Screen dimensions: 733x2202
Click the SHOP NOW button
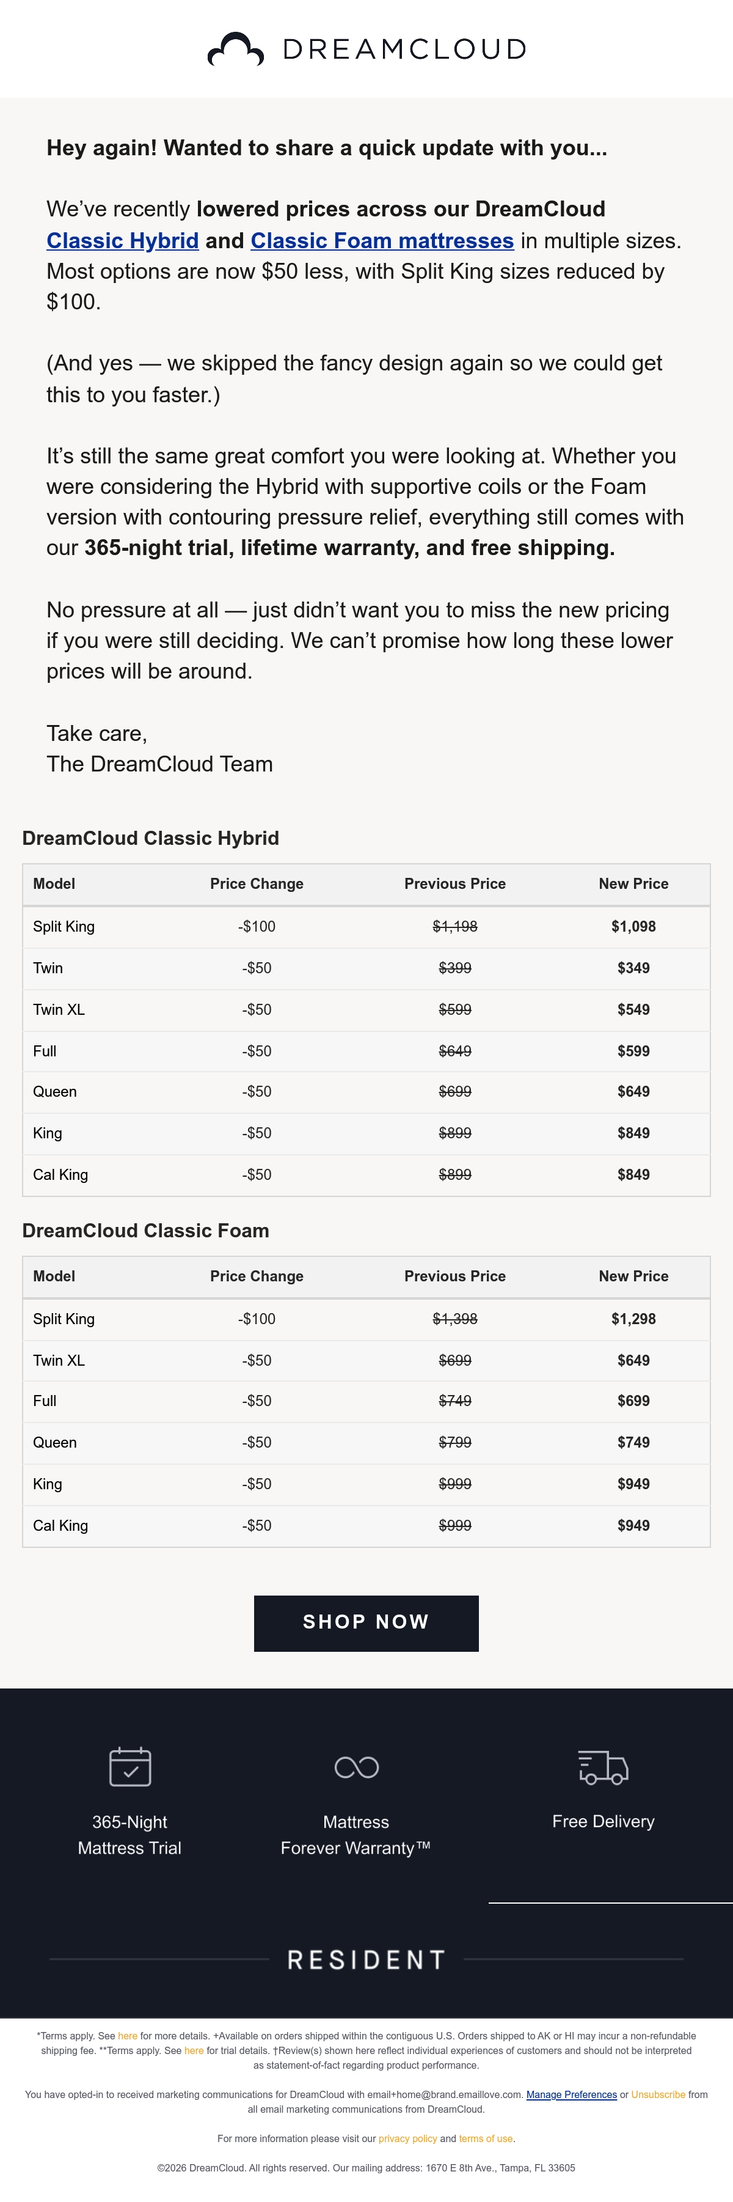point(366,1622)
